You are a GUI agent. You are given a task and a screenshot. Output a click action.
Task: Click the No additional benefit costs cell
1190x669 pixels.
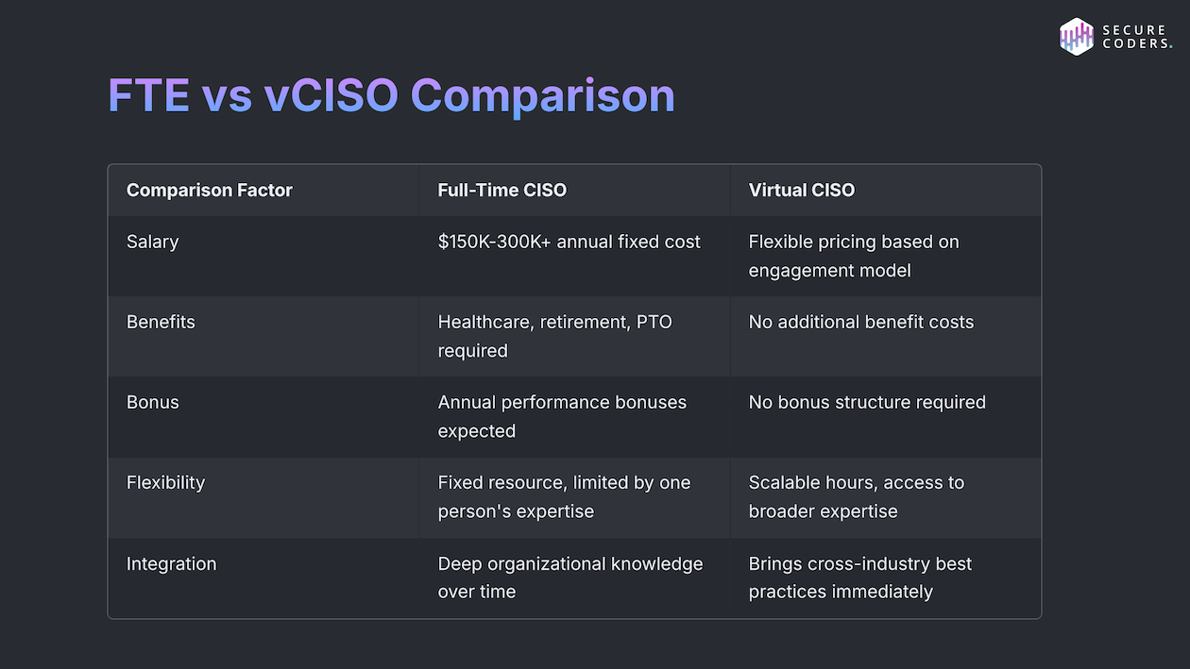[861, 322]
